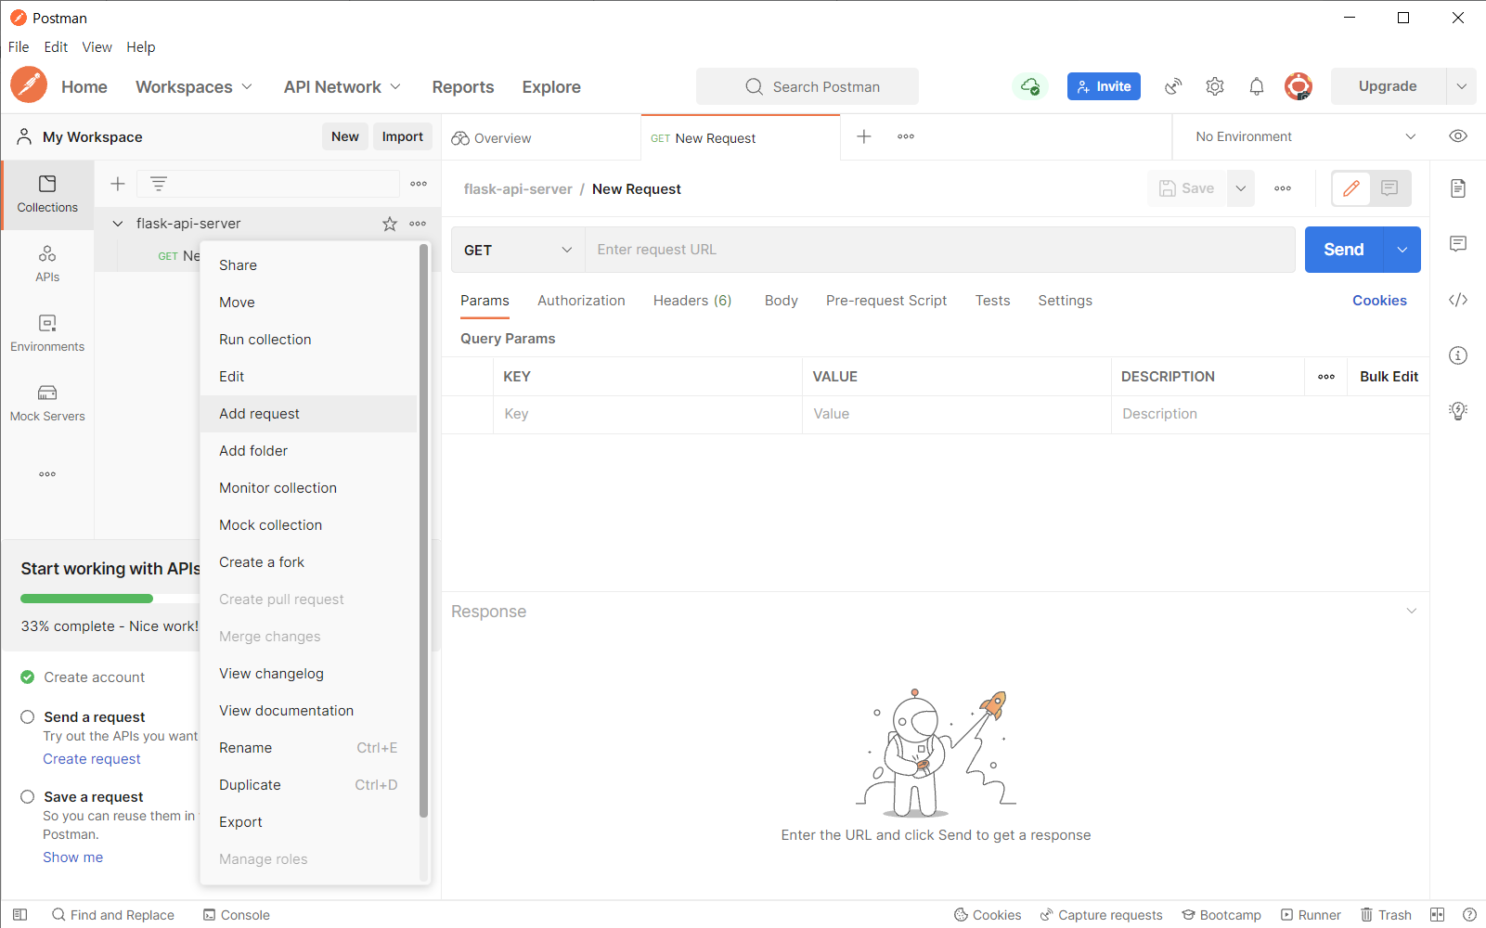Mark the Save a request step
The height and width of the screenshot is (928, 1486).
28,797
